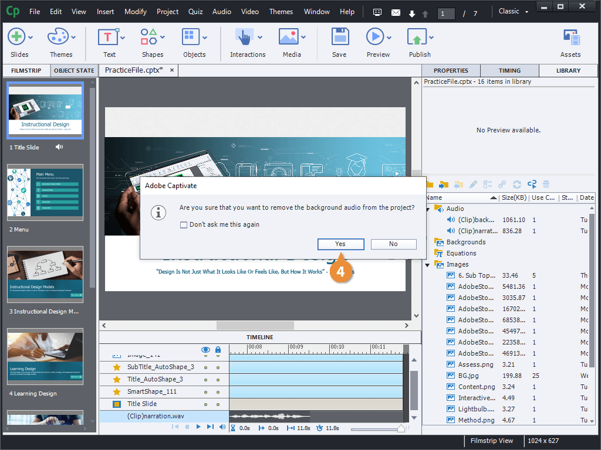The height and width of the screenshot is (450, 601).
Task: Click No in the Adobe Captivate dialog
Action: pos(393,244)
